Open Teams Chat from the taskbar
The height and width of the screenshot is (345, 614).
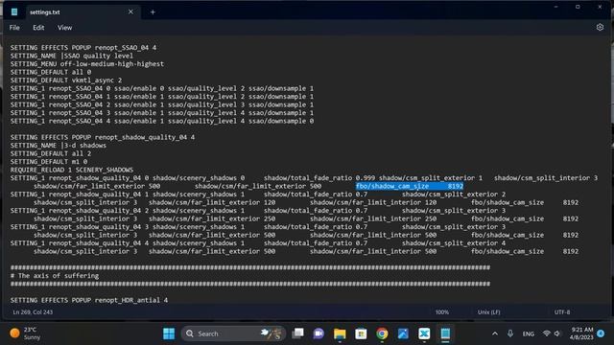click(x=319, y=333)
